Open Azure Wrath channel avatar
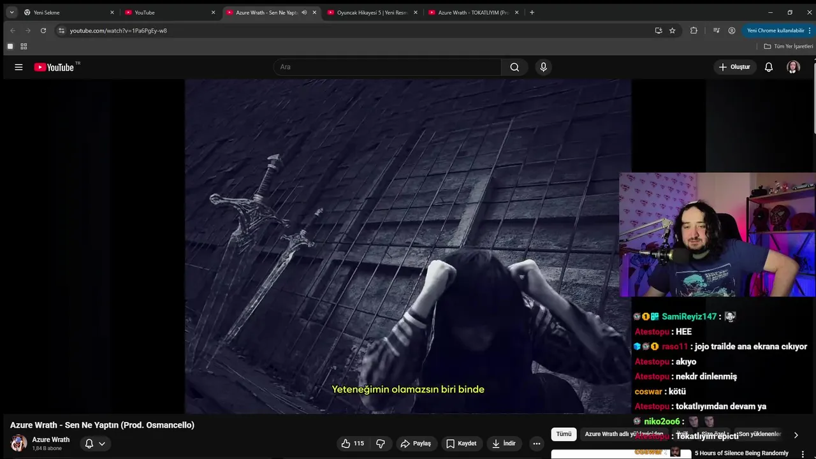 (x=19, y=443)
